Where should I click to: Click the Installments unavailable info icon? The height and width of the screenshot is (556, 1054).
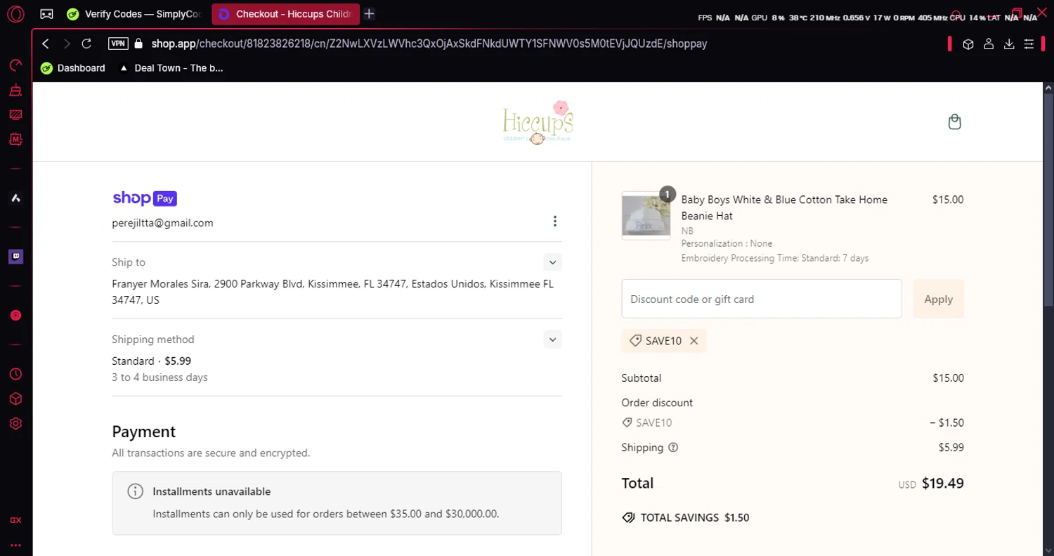(135, 491)
